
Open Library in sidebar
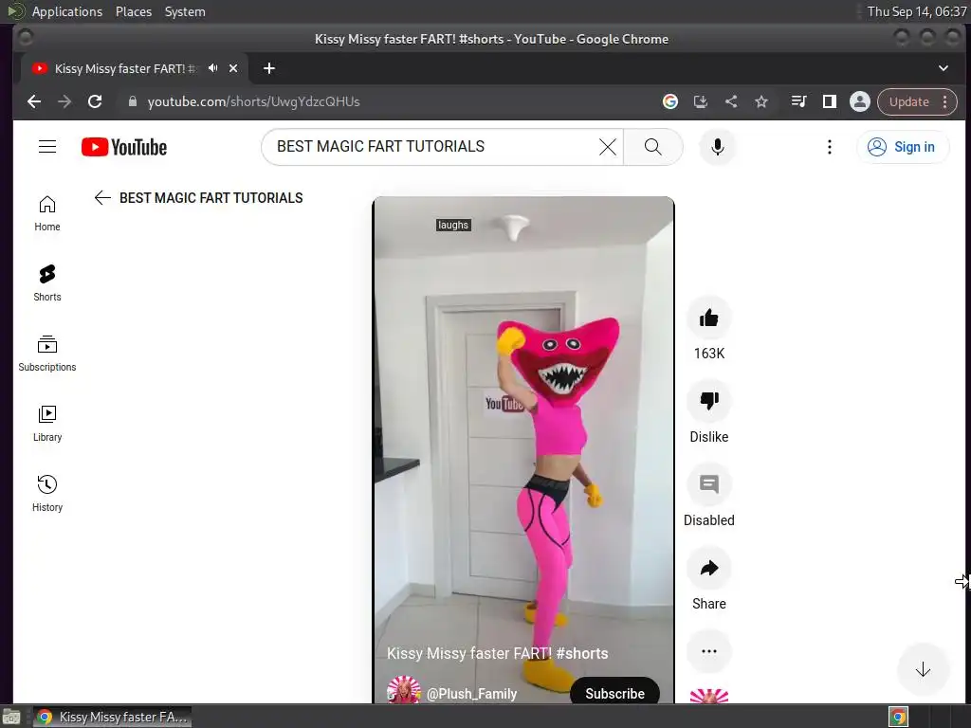47,424
